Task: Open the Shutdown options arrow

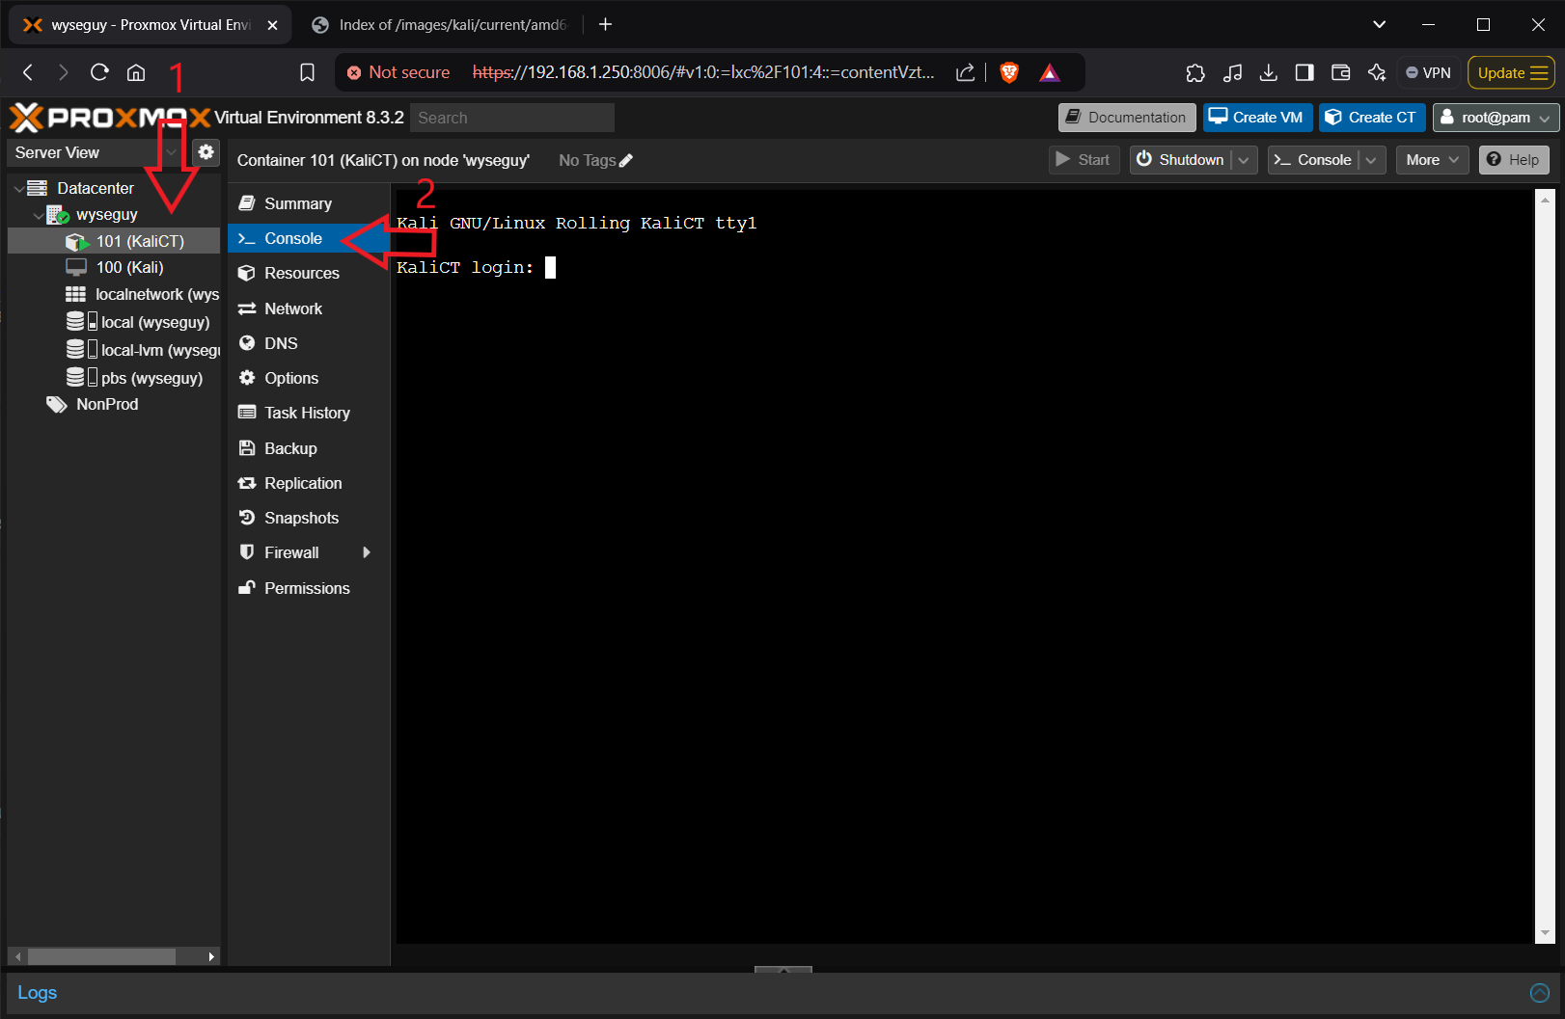Action: point(1244,160)
